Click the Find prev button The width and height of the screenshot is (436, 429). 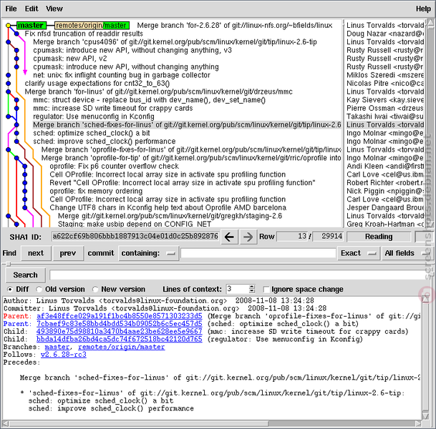click(x=68, y=253)
